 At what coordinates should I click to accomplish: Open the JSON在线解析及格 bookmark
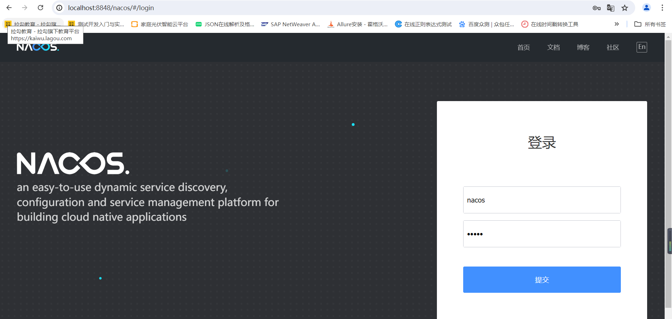pos(225,24)
